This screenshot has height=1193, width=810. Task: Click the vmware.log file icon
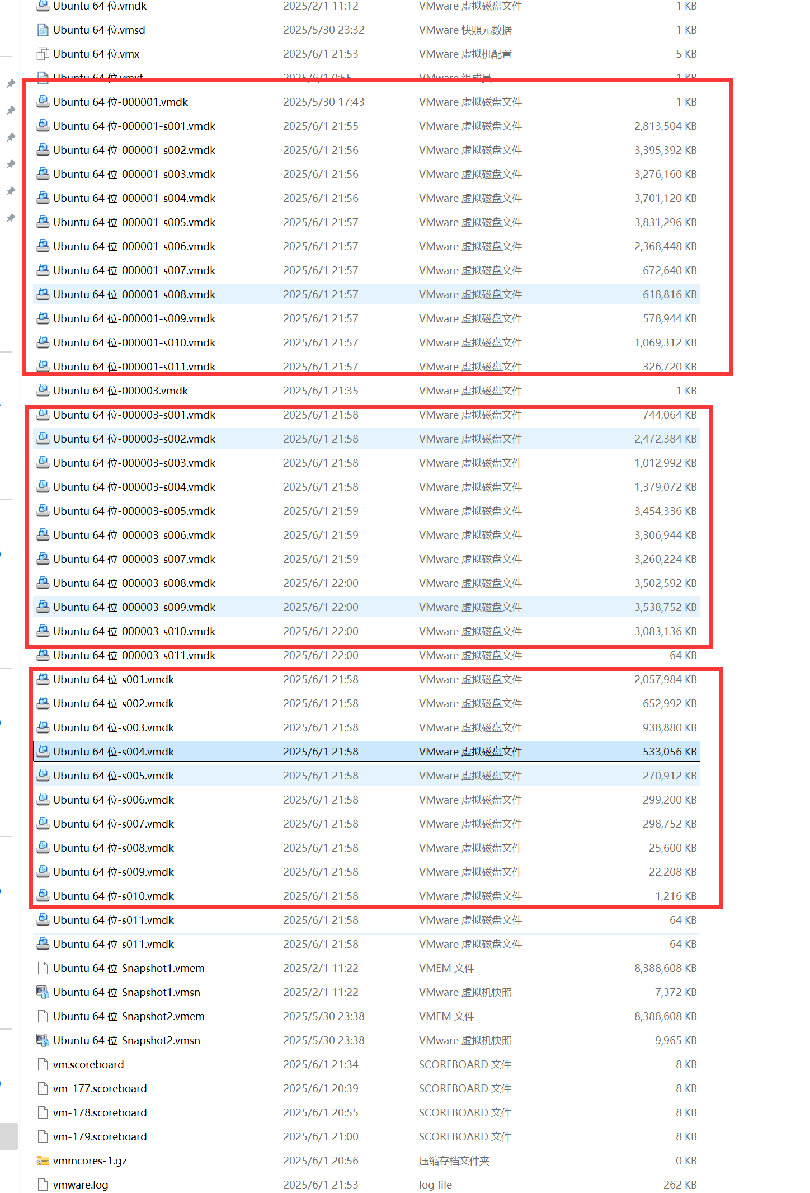43,1185
